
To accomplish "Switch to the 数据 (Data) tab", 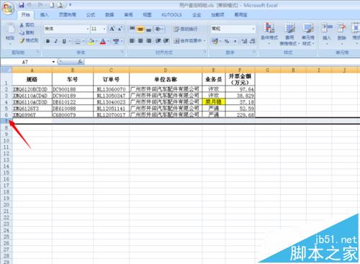I will coord(109,15).
